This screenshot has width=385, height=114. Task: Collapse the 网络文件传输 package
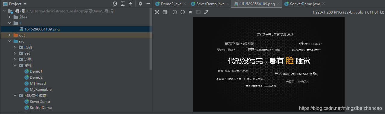15,95
